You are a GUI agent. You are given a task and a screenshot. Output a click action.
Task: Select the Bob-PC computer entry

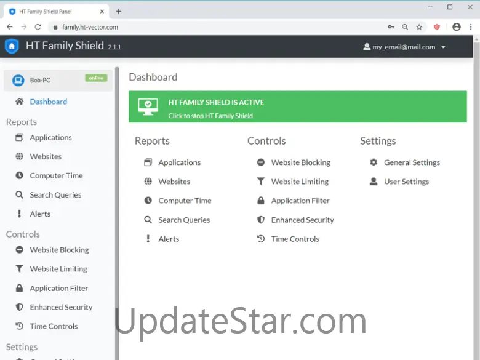(x=58, y=81)
